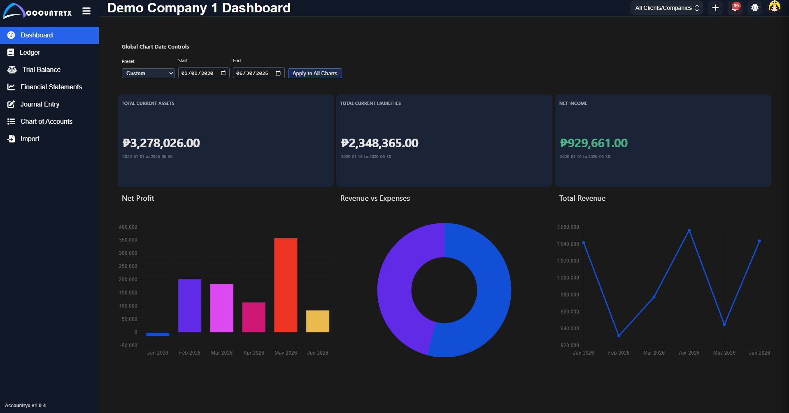
Task: Click the pink Mar 2026 net profit bar
Action: 222,308
